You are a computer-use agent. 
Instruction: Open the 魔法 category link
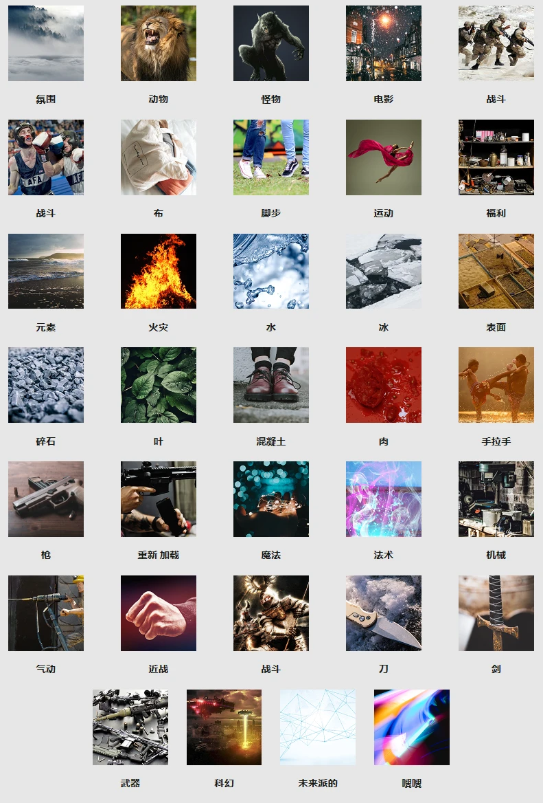pyautogui.click(x=271, y=555)
